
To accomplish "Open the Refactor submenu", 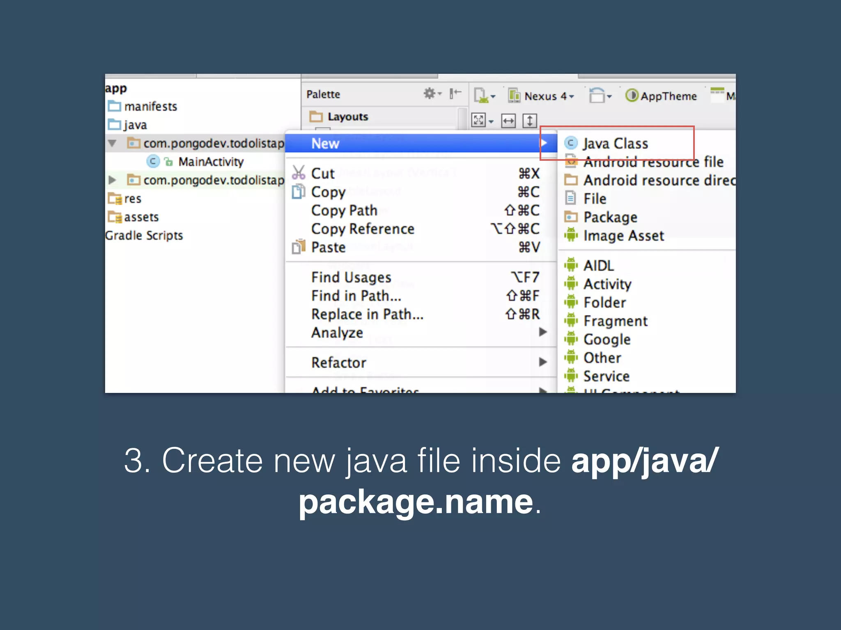I will 421,362.
